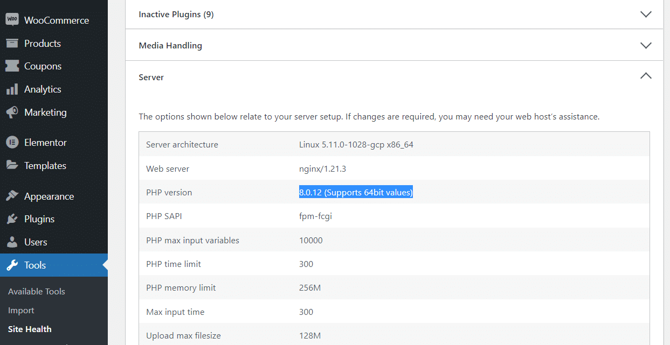Click the Analytics bar chart icon
670x345 pixels.
coord(12,89)
